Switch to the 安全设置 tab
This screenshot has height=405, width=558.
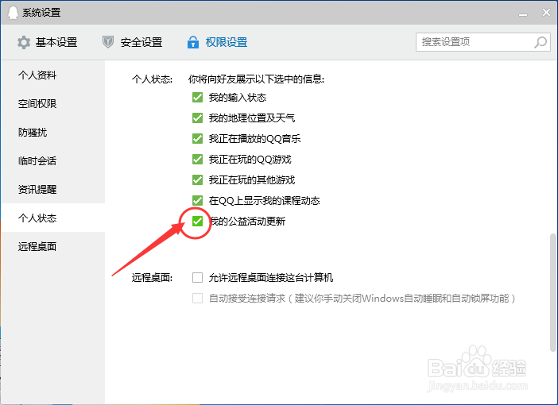click(x=133, y=42)
